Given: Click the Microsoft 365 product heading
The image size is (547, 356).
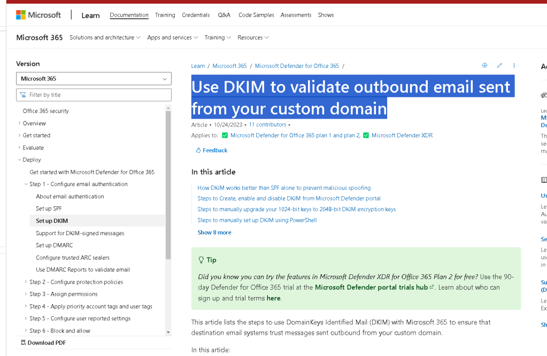Looking at the screenshot, I should coord(40,37).
